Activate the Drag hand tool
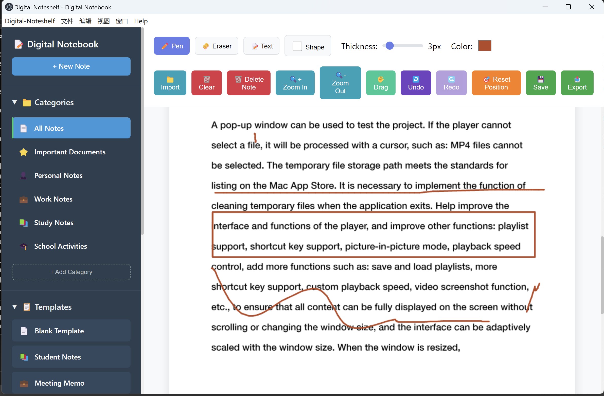The height and width of the screenshot is (396, 604). 381,83
